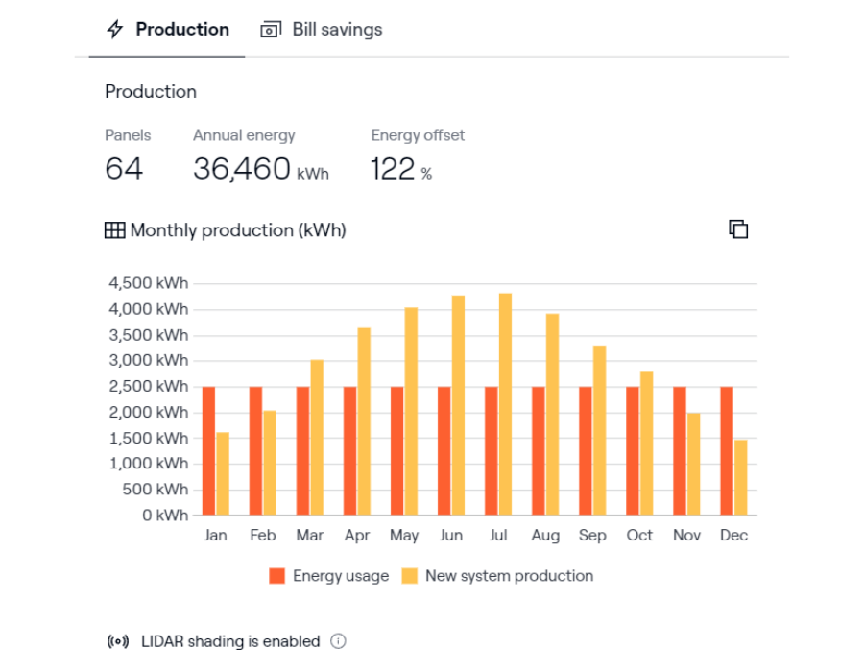Open the Production tab
Screen dimensions: 864x672
(x=167, y=29)
